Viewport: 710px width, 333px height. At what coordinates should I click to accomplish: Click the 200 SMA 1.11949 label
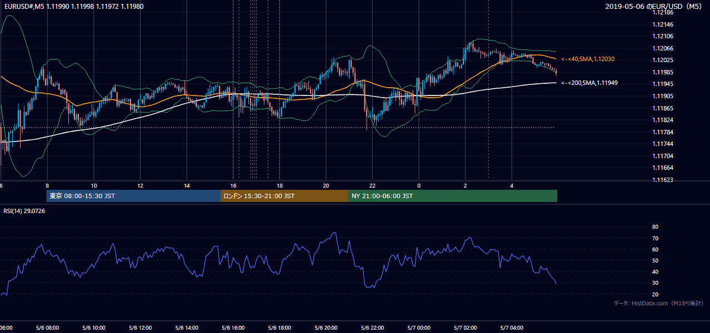click(589, 83)
